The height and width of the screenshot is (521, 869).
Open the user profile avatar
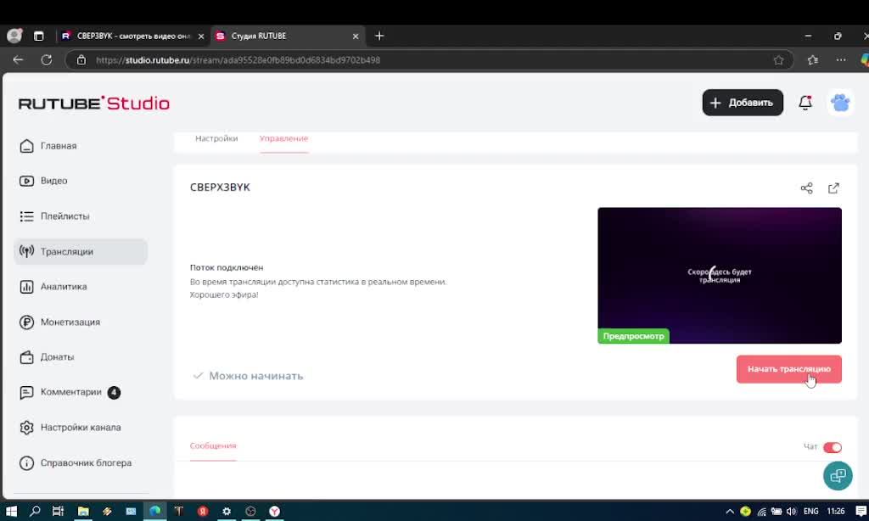click(x=840, y=103)
